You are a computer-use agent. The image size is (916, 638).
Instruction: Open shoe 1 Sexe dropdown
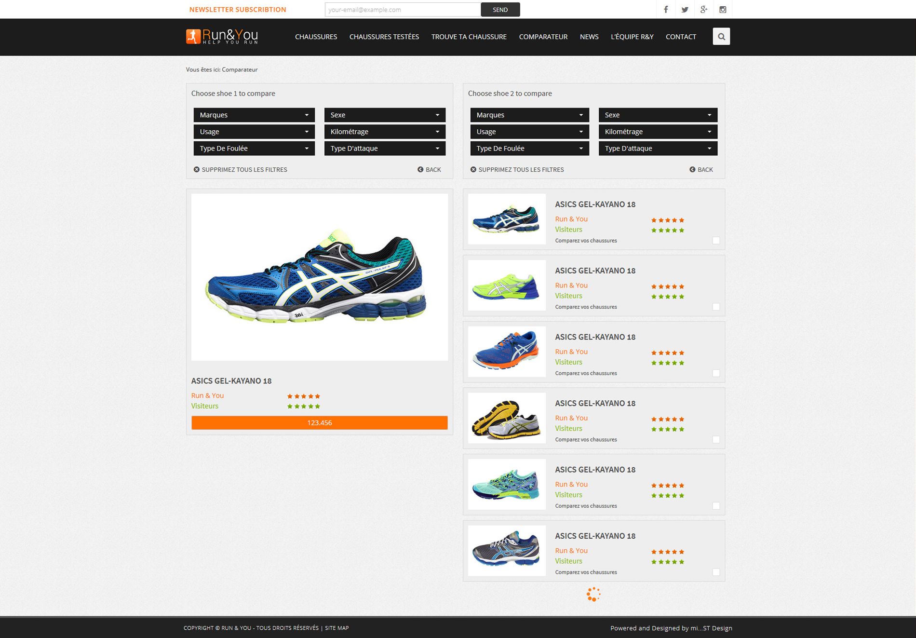[385, 115]
